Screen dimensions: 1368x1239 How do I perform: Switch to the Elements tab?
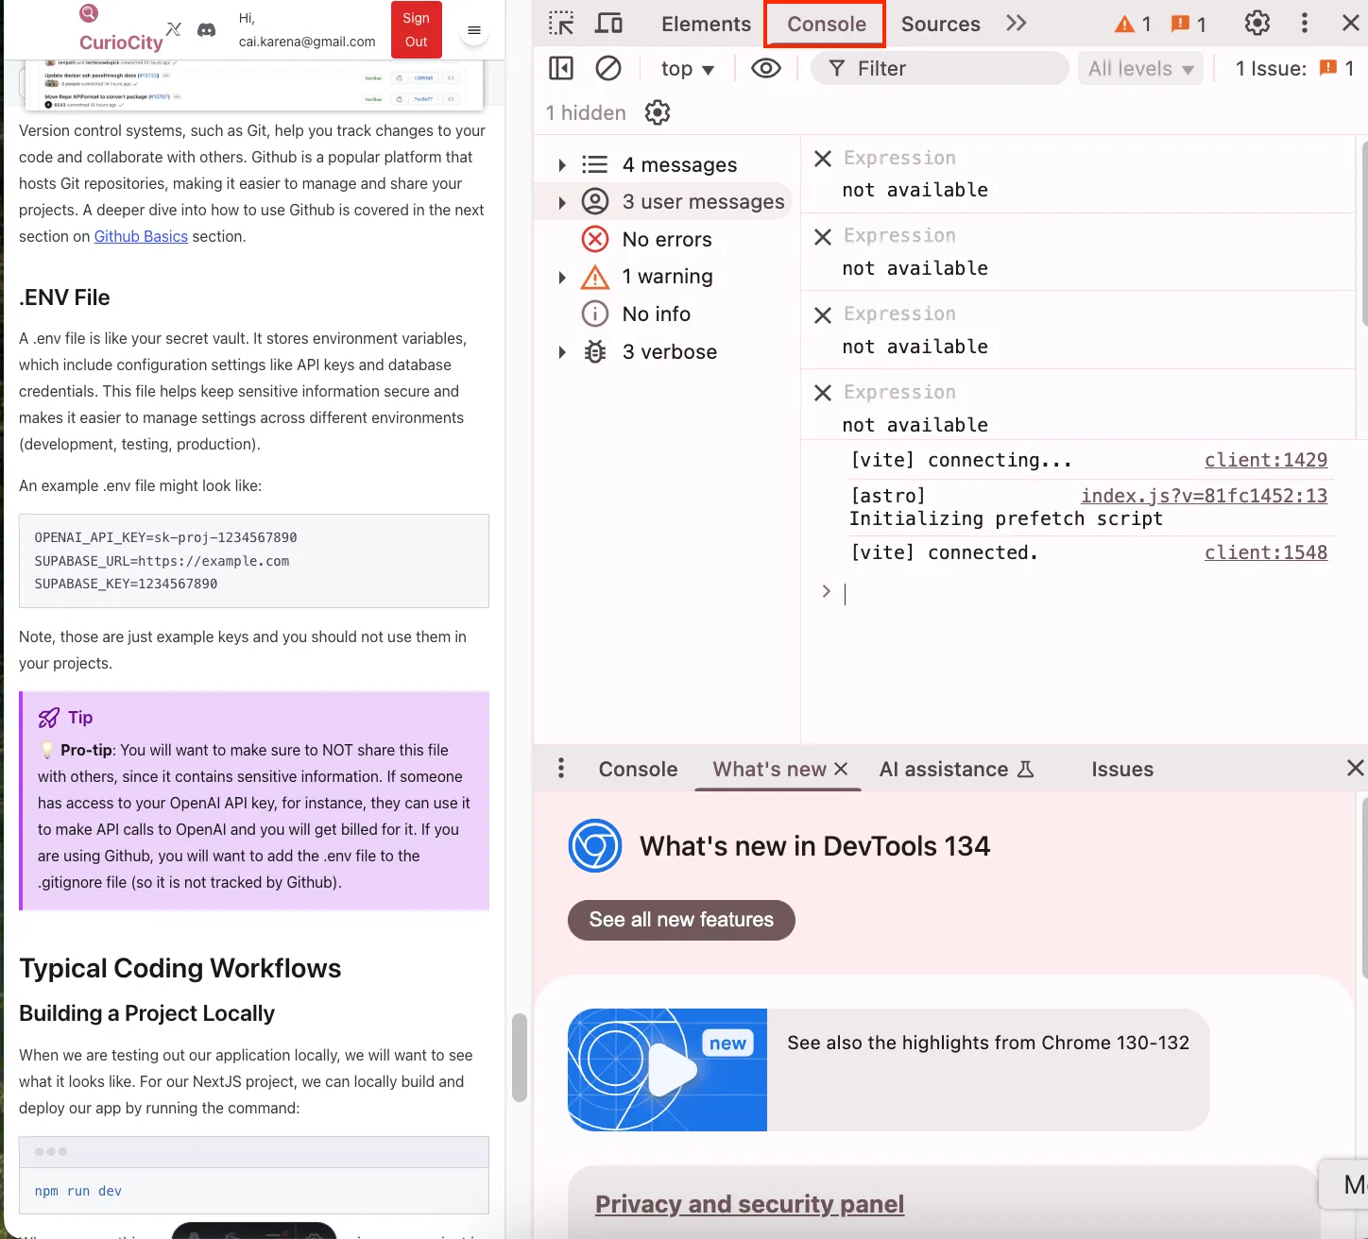pos(706,25)
